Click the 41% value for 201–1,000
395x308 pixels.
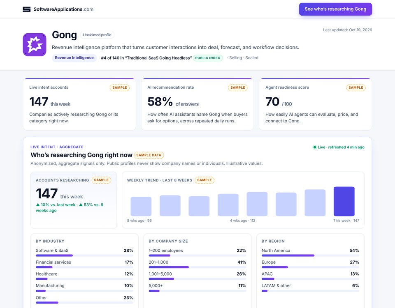pyautogui.click(x=242, y=262)
